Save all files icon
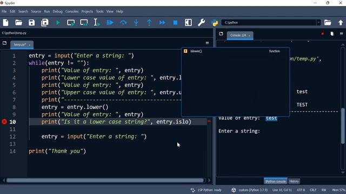This screenshot has height=194, width=346. (x=45, y=23)
